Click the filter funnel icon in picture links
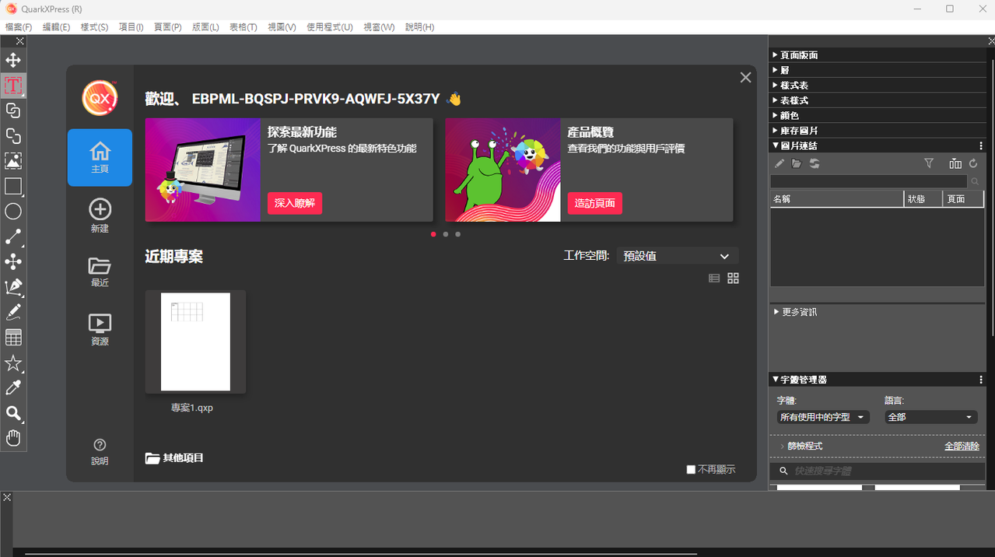This screenshot has height=557, width=995. (929, 163)
